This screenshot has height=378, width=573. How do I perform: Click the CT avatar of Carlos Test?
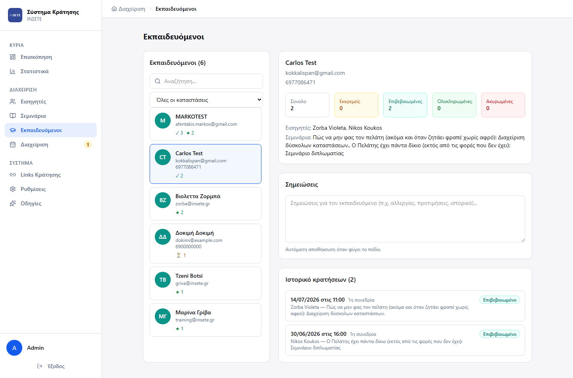(x=163, y=157)
